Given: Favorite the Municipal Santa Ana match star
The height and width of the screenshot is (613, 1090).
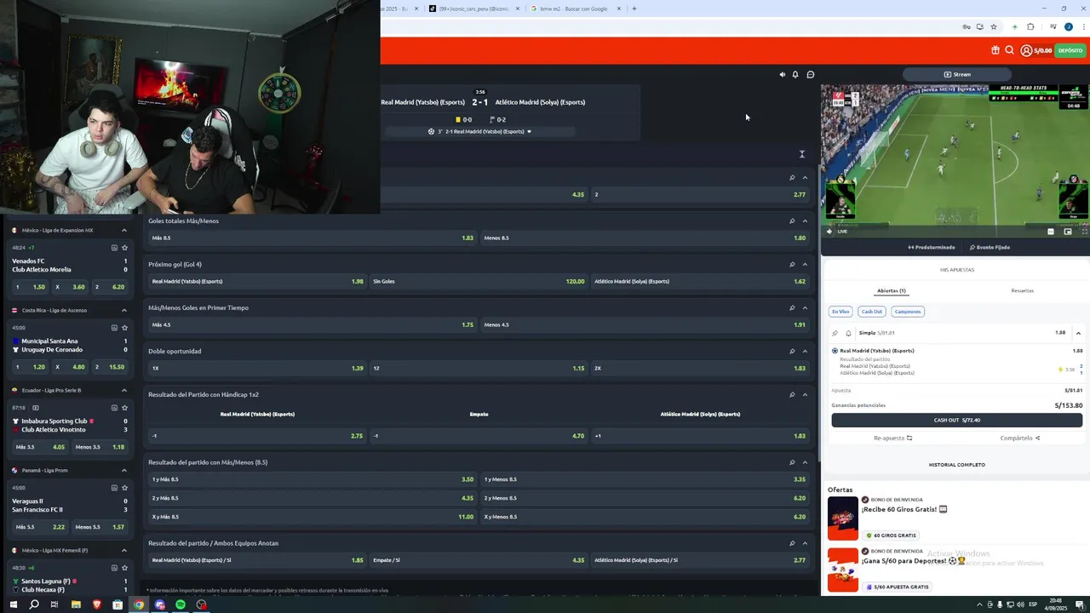Looking at the screenshot, I should point(124,328).
